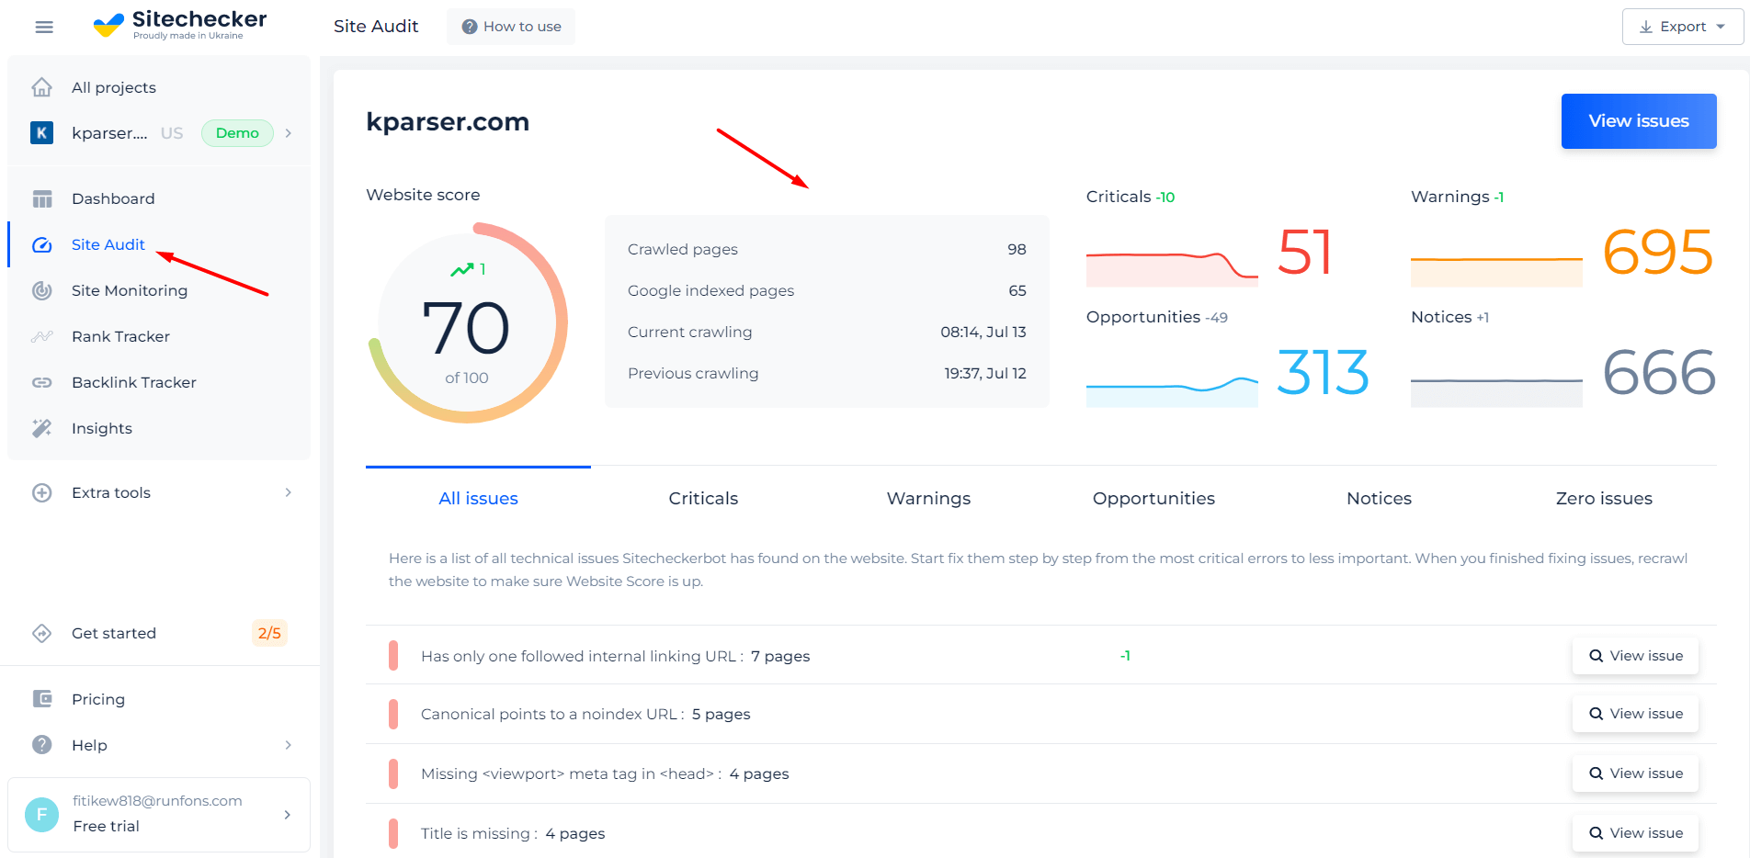The image size is (1750, 858).
Task: Switch to the Notices tab
Action: (x=1379, y=498)
